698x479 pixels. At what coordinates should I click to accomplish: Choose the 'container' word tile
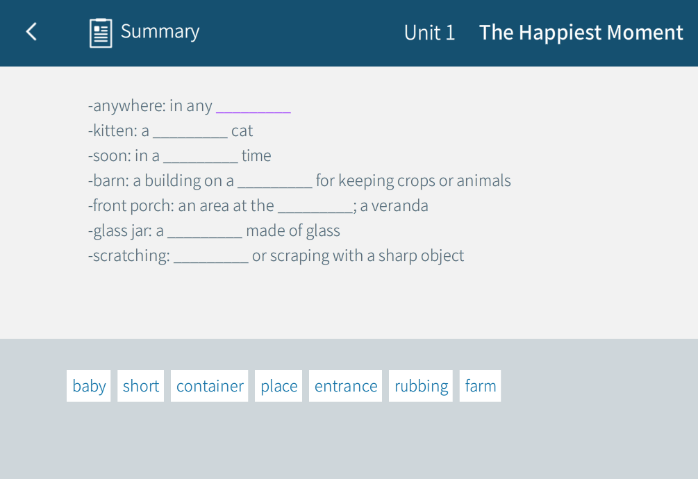point(210,386)
